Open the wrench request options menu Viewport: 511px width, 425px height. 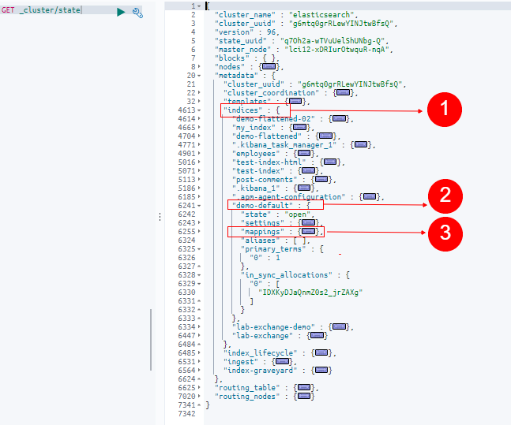(137, 13)
